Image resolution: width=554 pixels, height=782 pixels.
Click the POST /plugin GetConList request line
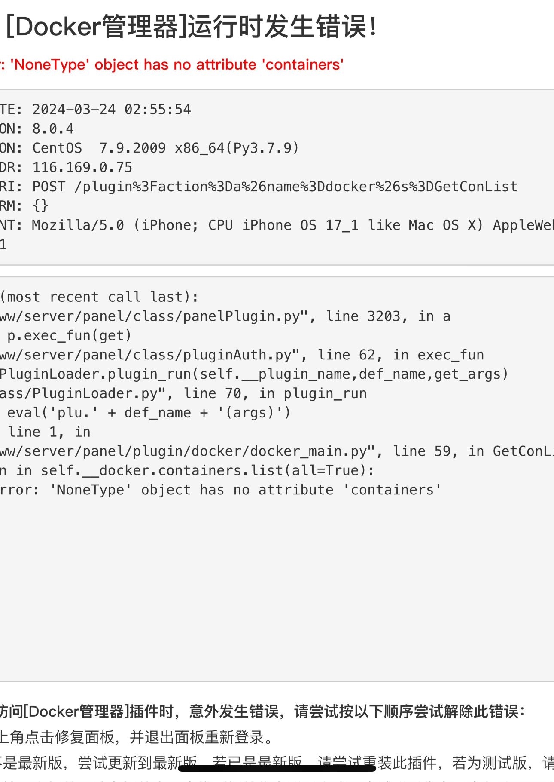[x=259, y=187]
